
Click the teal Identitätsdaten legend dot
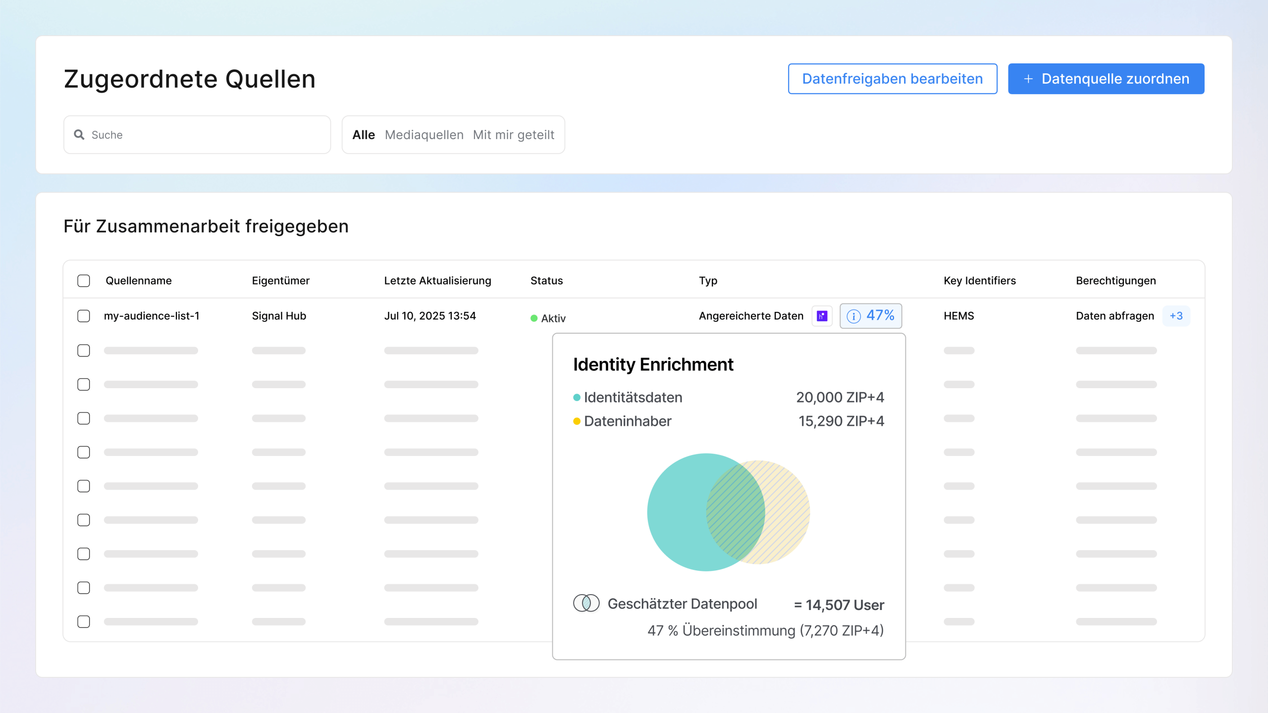[x=577, y=398]
